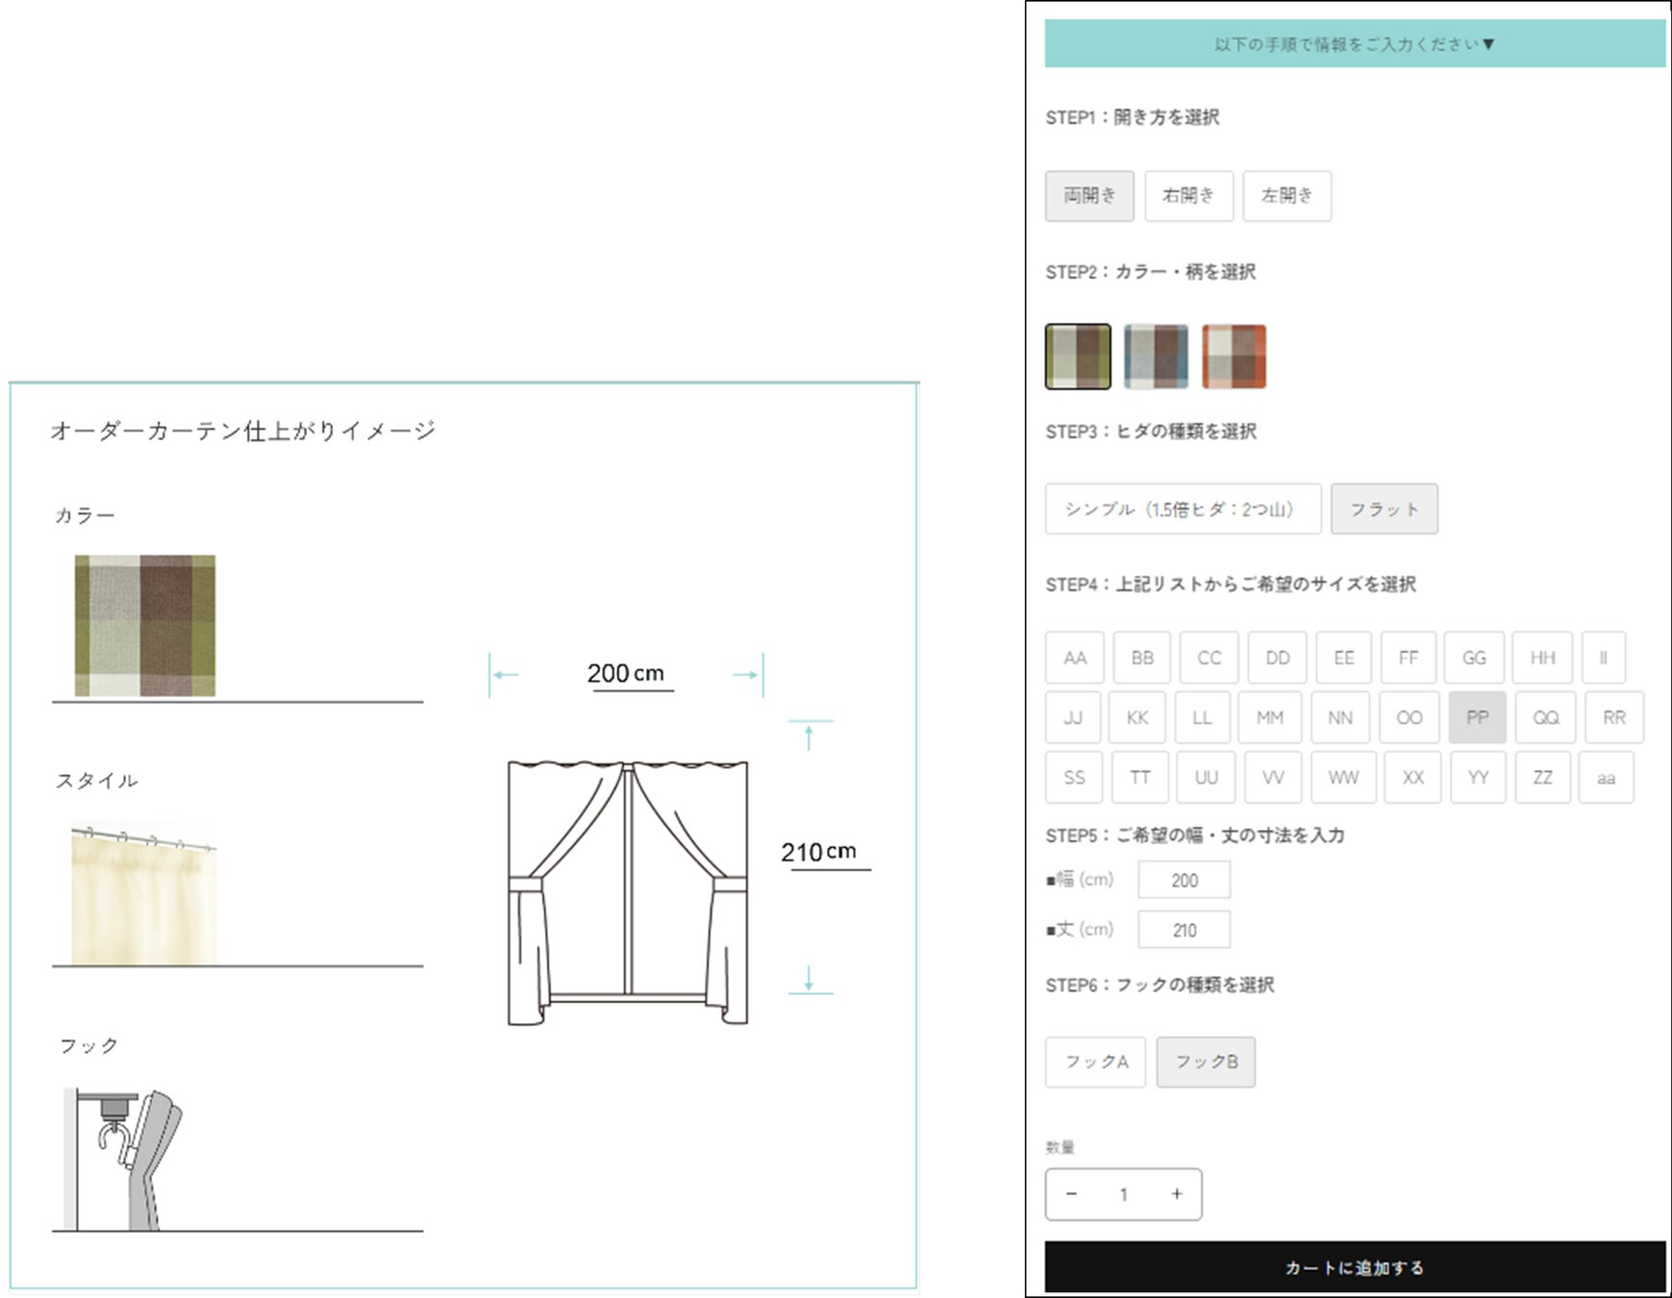The height and width of the screenshot is (1298, 1672).
Task: Pick the selected size PP
Action: point(1478,717)
